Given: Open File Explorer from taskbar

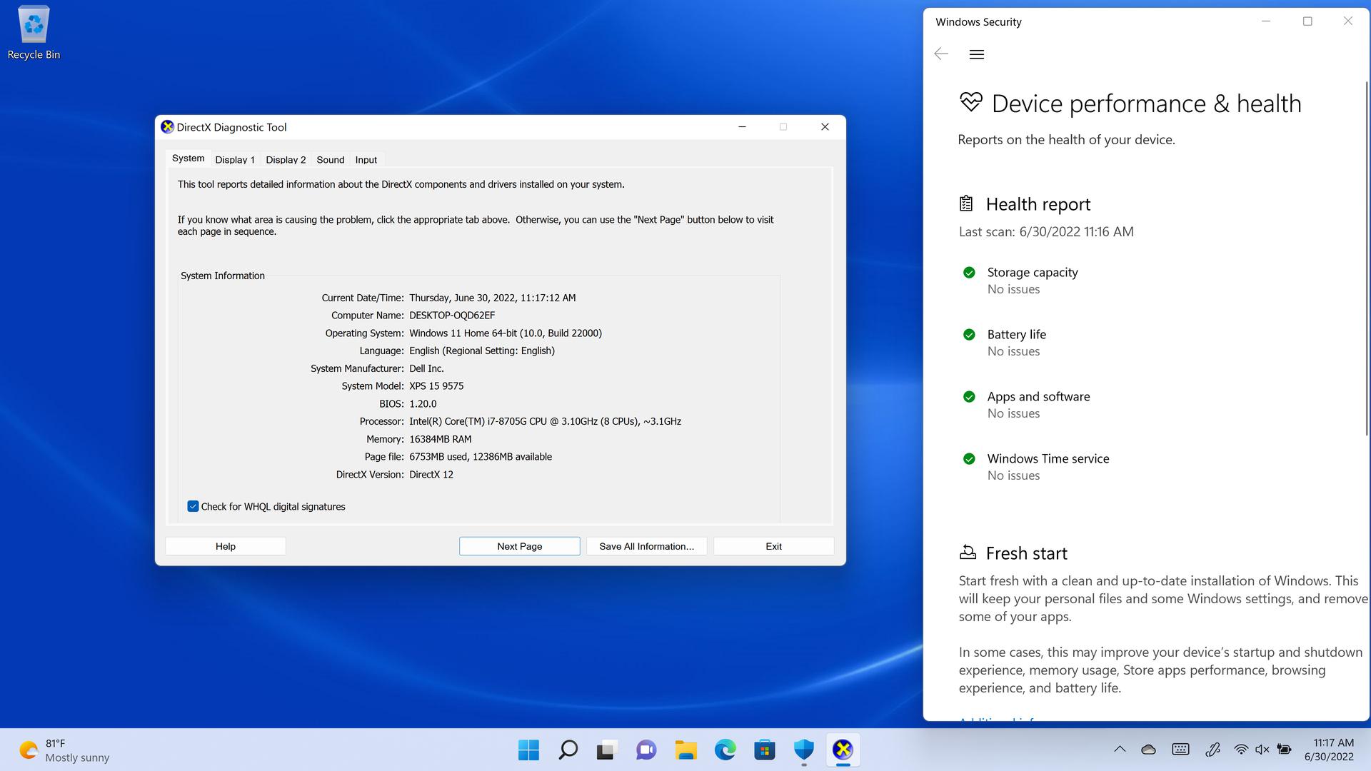Looking at the screenshot, I should tap(685, 750).
